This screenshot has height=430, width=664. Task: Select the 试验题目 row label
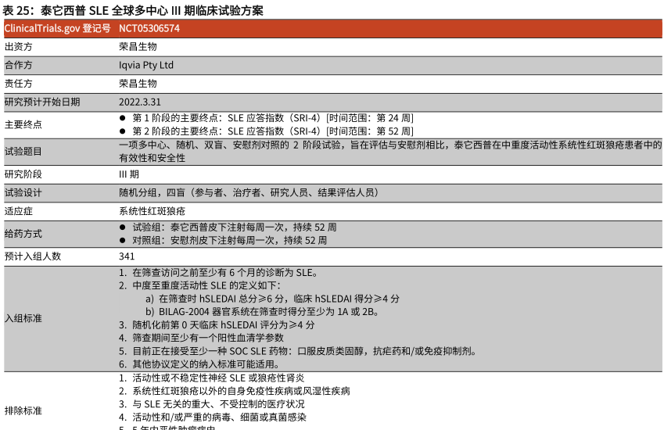[23, 151]
